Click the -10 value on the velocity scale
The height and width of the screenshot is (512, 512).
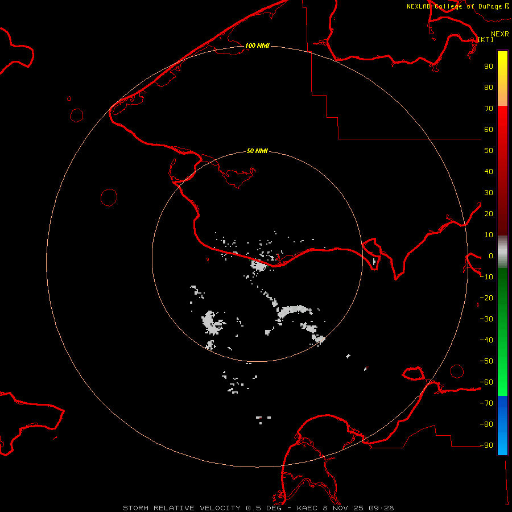point(486,277)
